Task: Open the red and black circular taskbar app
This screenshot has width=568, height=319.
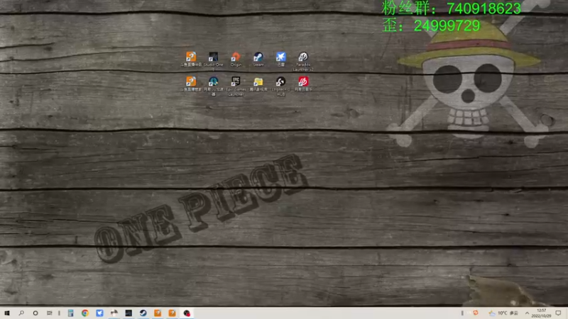Action: coord(187,313)
